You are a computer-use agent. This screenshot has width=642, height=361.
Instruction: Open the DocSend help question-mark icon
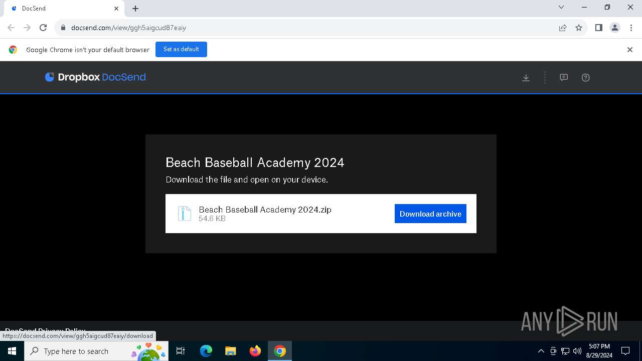tap(585, 78)
